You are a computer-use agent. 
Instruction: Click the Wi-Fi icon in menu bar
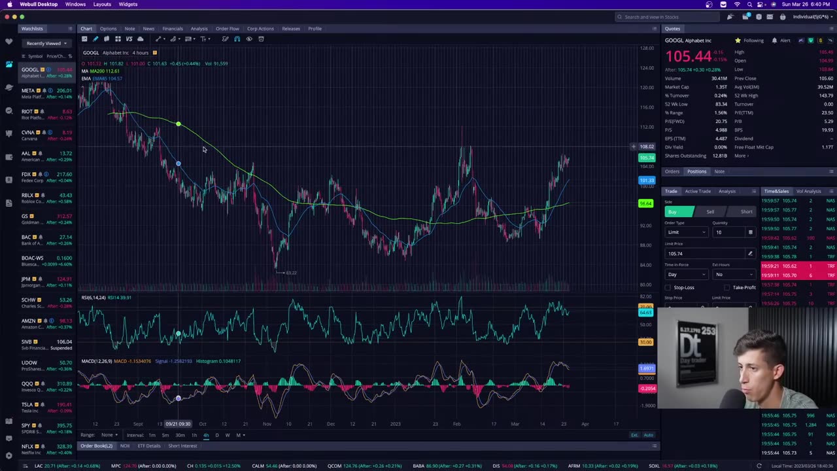[x=737, y=4]
